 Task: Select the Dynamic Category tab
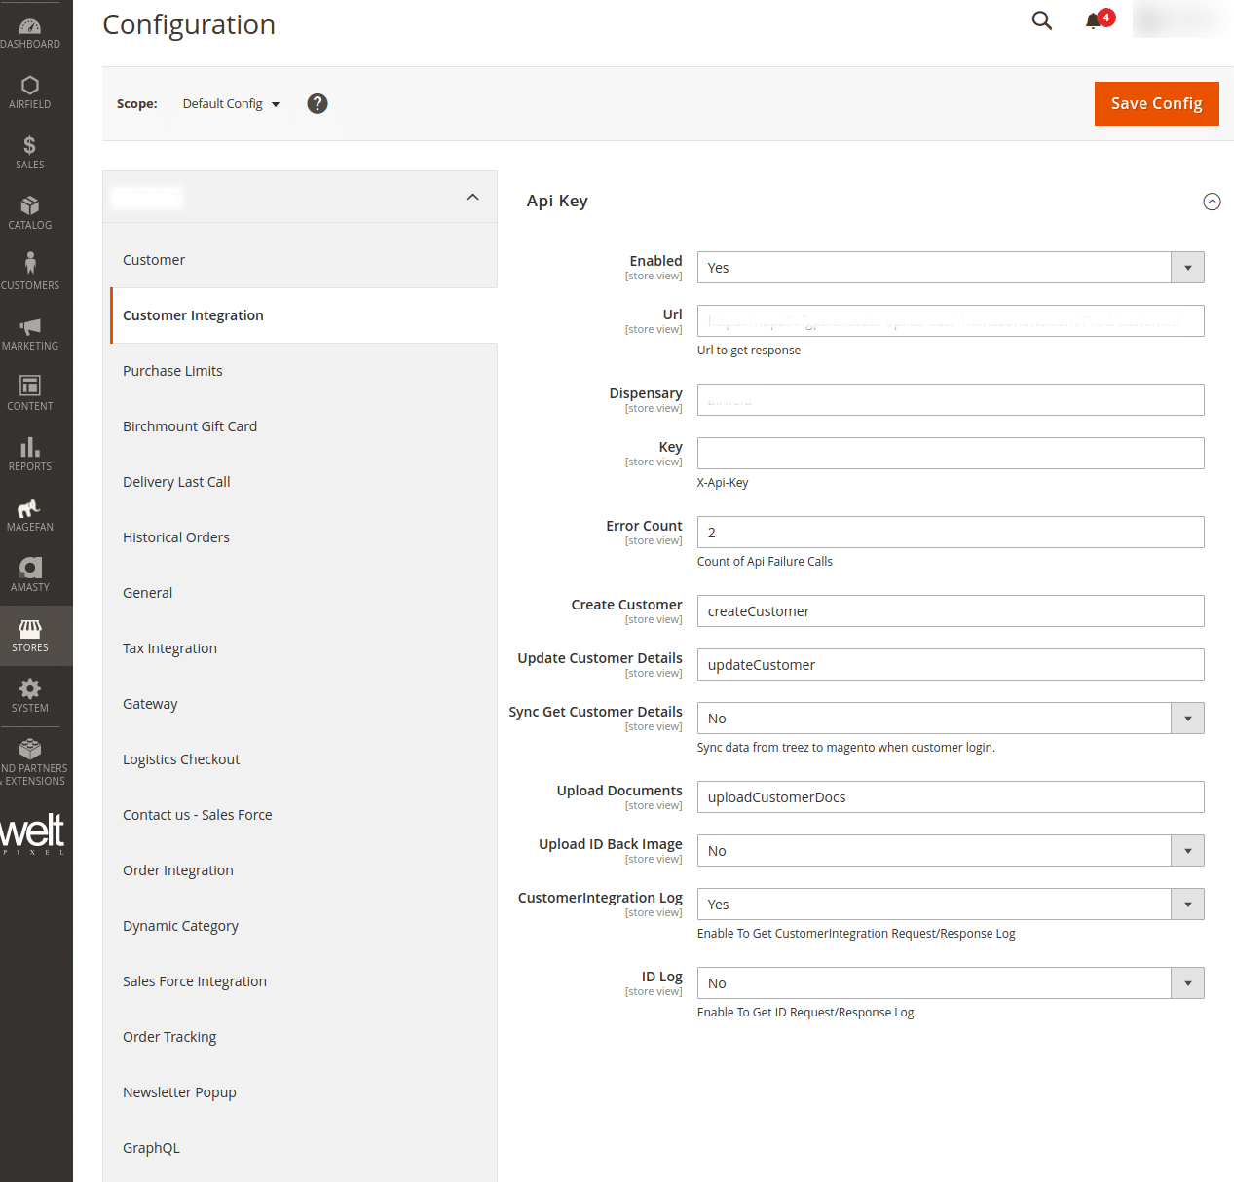point(300,926)
